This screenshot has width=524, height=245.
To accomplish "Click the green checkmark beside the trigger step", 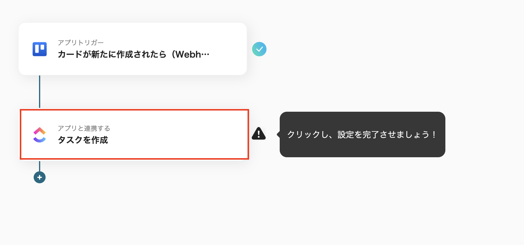I will pyautogui.click(x=260, y=49).
